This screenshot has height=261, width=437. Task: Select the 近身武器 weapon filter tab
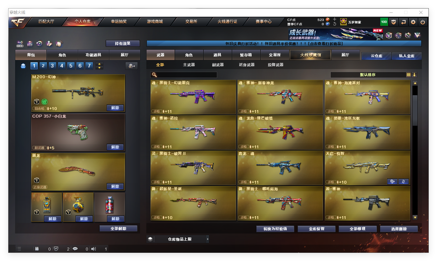click(x=247, y=65)
